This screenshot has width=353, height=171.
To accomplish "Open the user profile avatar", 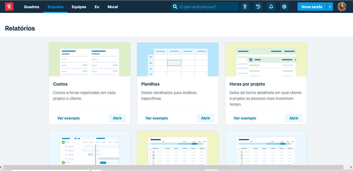I will coord(342,7).
